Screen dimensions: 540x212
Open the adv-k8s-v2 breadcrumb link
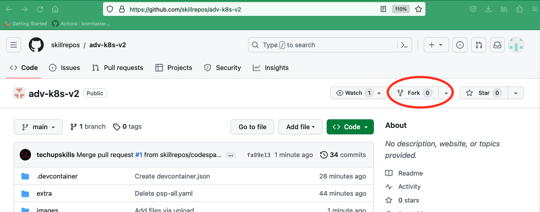[107, 45]
